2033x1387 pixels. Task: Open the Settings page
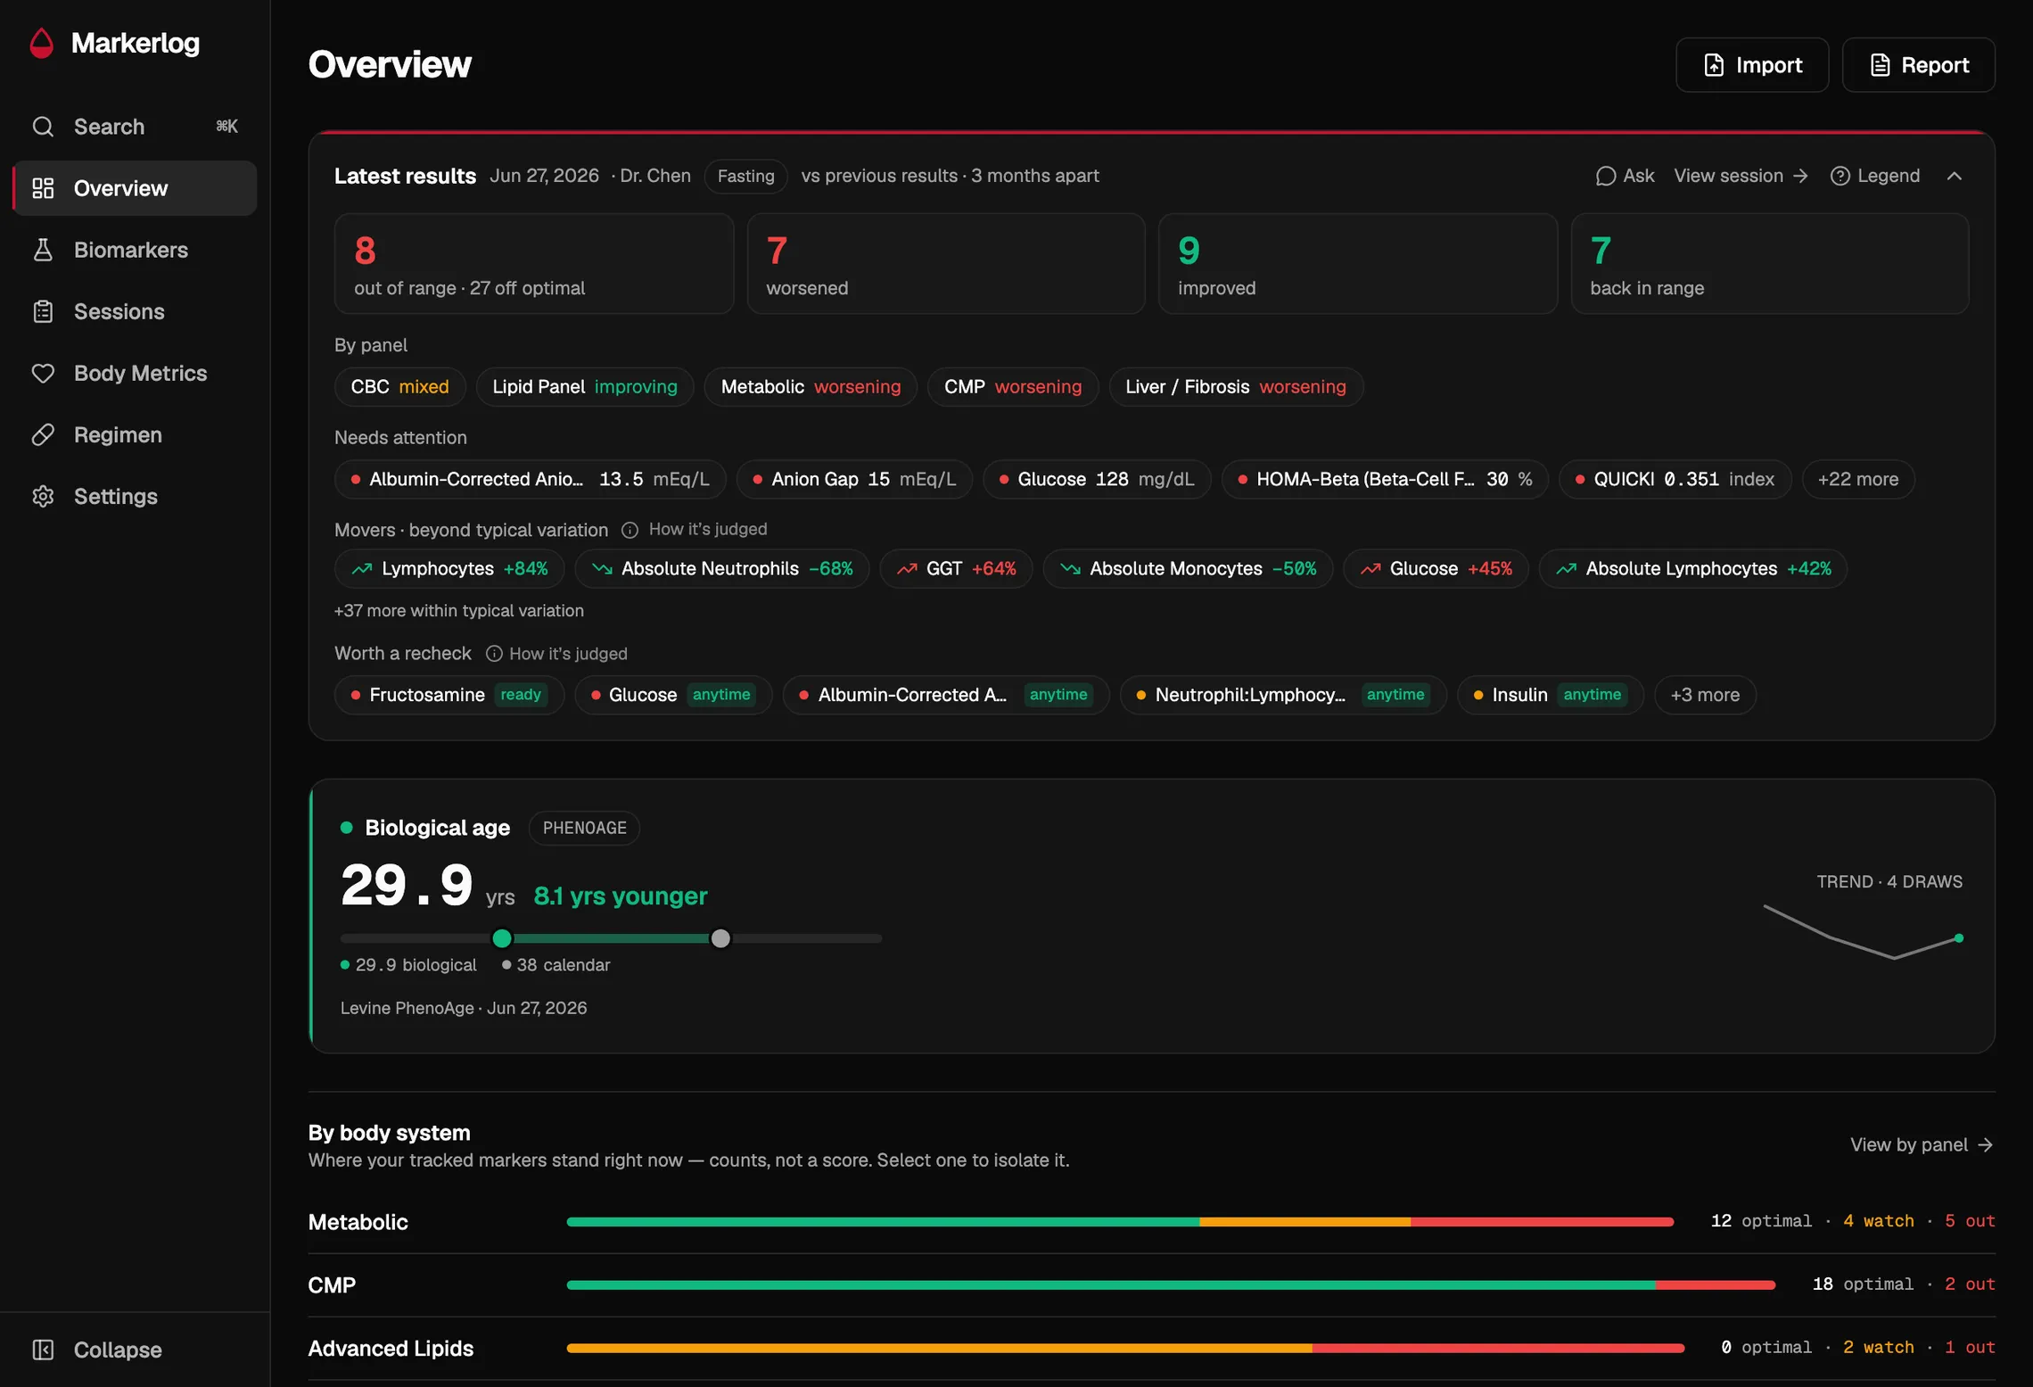(x=135, y=496)
